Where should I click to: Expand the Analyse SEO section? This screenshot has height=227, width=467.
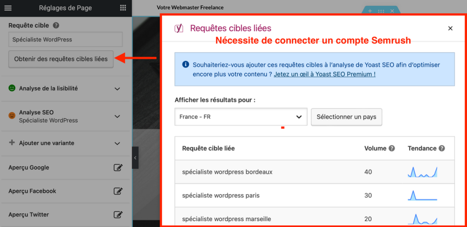click(x=117, y=116)
